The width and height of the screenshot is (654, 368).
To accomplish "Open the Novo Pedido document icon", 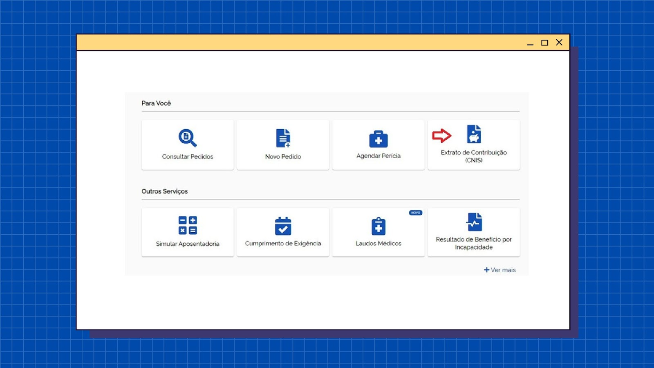I will 283,138.
